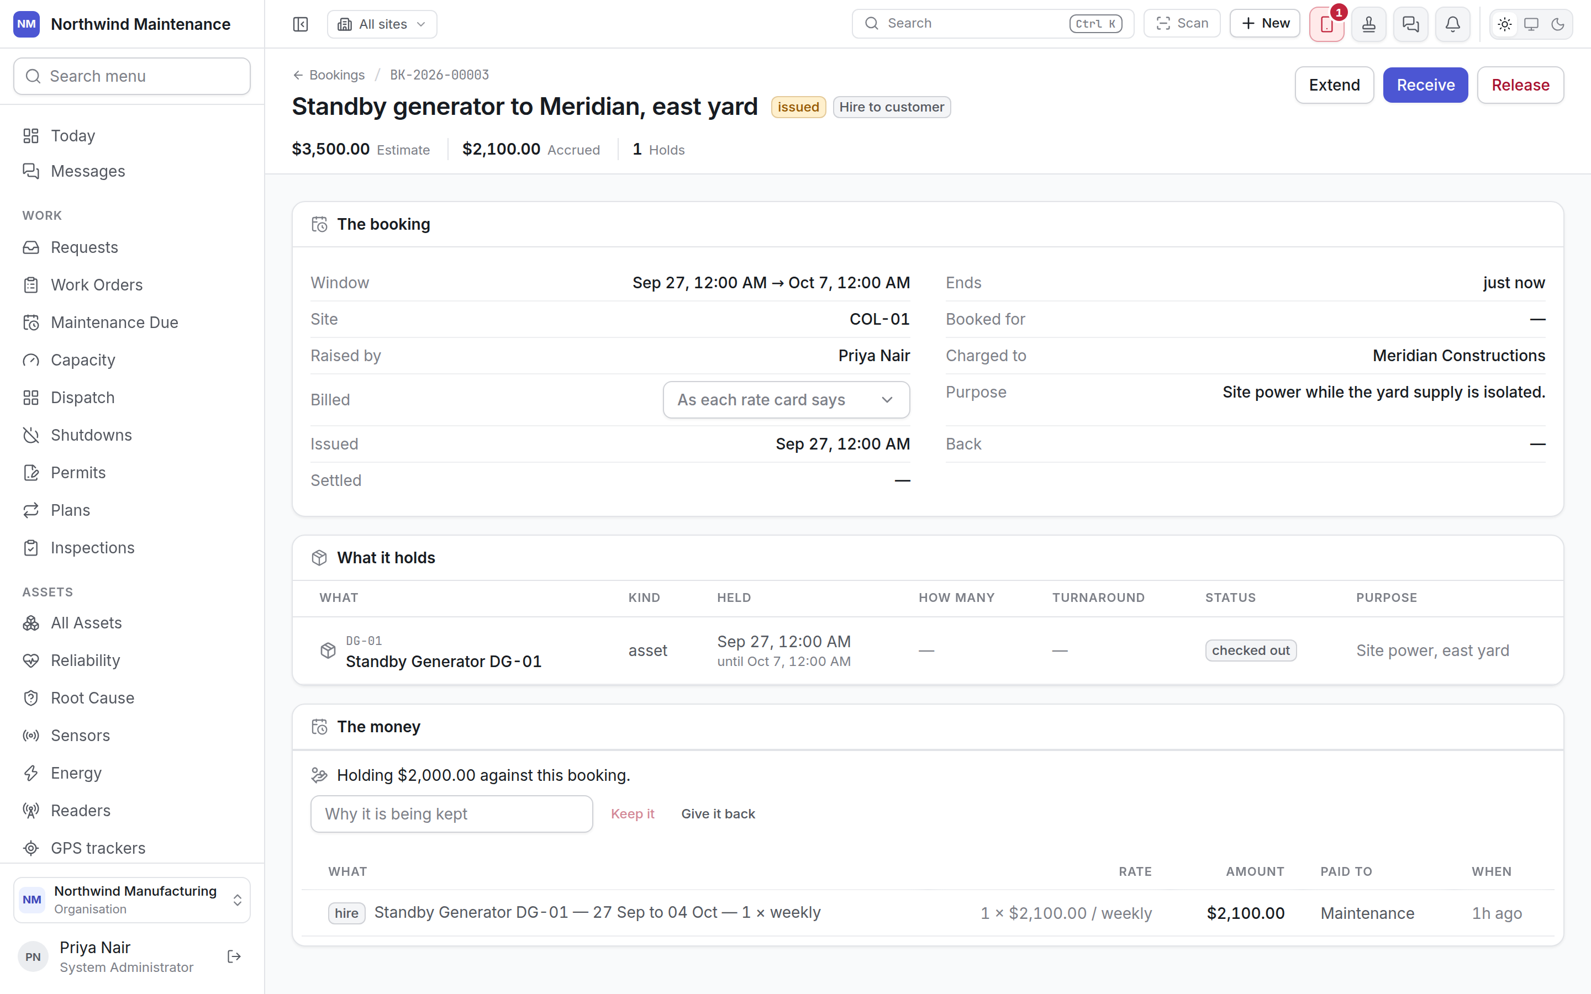Open notifications bell
The height and width of the screenshot is (994, 1591).
pyautogui.click(x=1453, y=24)
